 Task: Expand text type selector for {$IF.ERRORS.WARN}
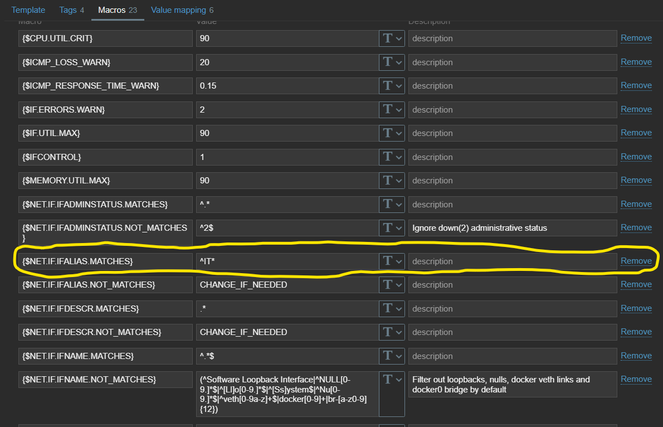click(x=392, y=110)
